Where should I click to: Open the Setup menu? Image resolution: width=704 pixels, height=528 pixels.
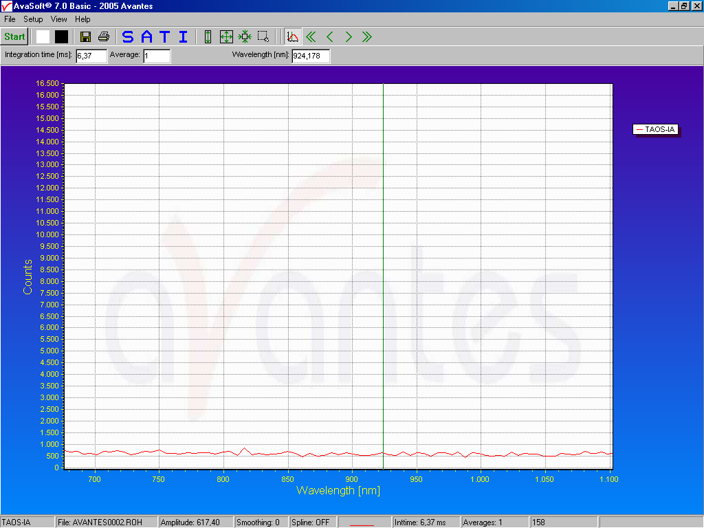click(33, 19)
